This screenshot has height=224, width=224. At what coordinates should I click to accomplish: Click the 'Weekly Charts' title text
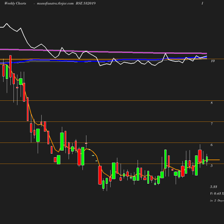pyautogui.click(x=15, y=4)
